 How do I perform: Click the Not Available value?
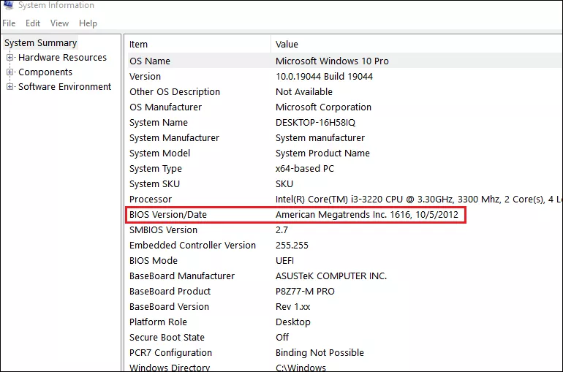(x=303, y=92)
